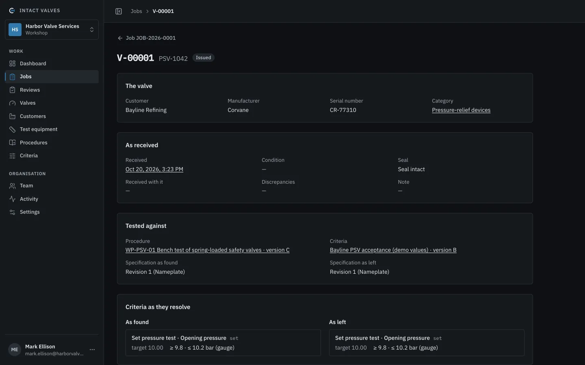
Task: Click the As found Set pressure test card
Action: pos(223,343)
